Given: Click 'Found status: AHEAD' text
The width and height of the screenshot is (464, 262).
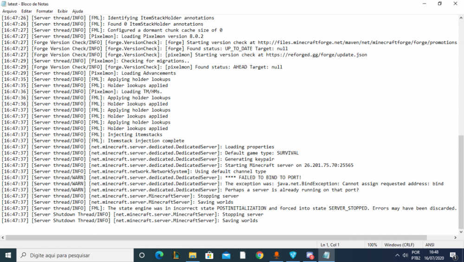Looking at the screenshot, I should 221,67.
